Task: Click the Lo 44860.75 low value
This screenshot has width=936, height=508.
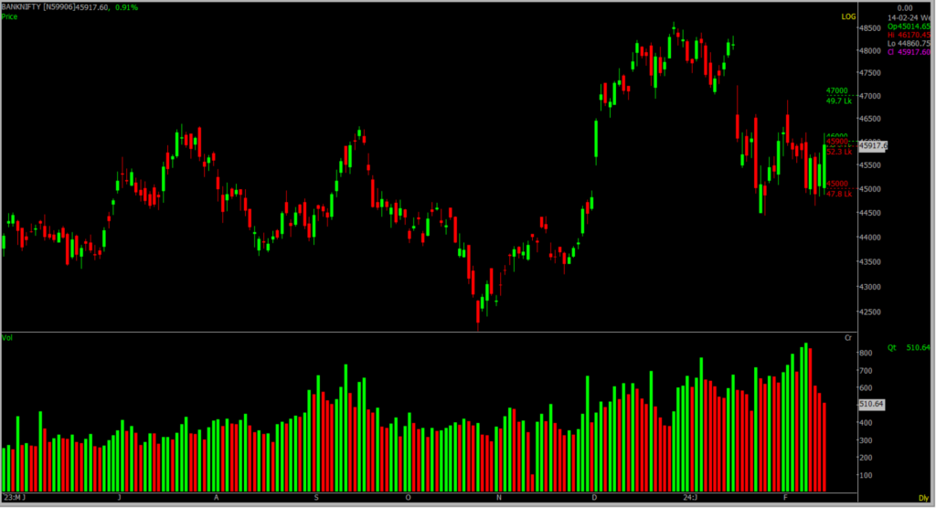Action: click(910, 43)
